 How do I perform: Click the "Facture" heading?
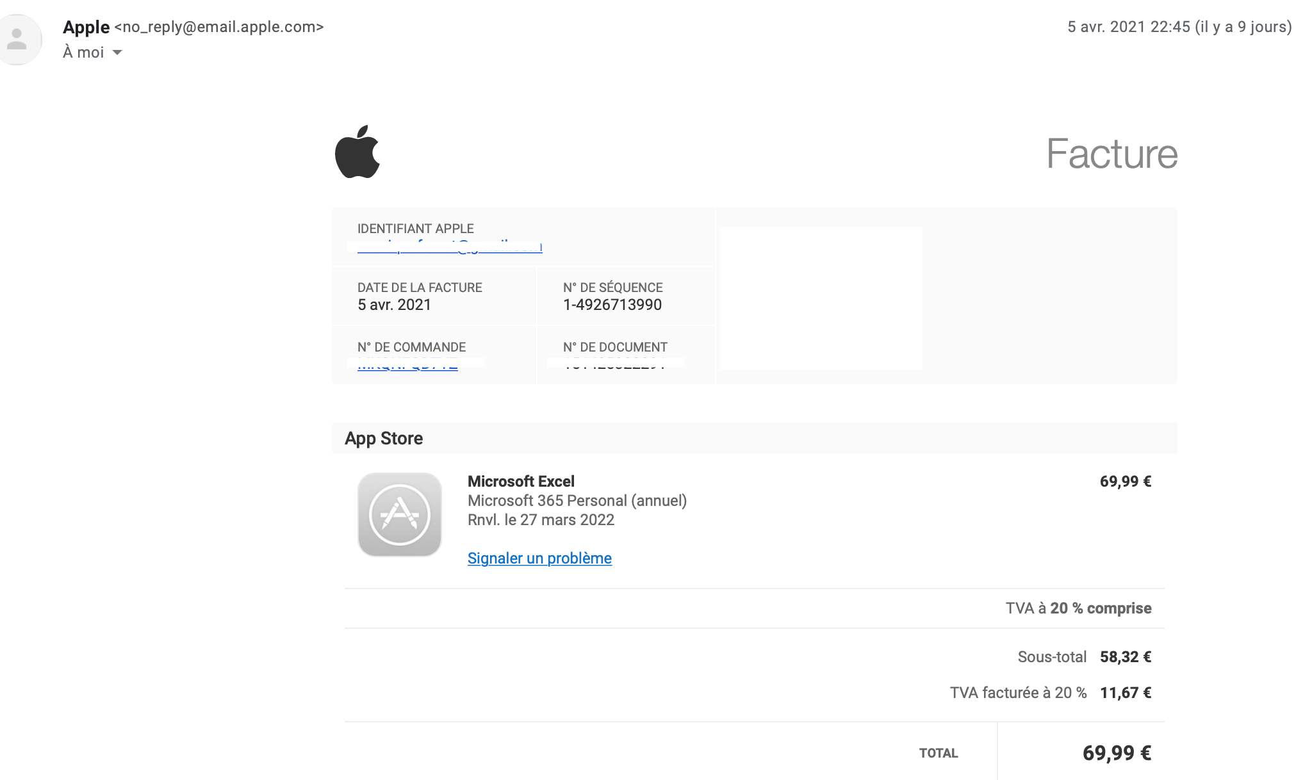(1111, 154)
